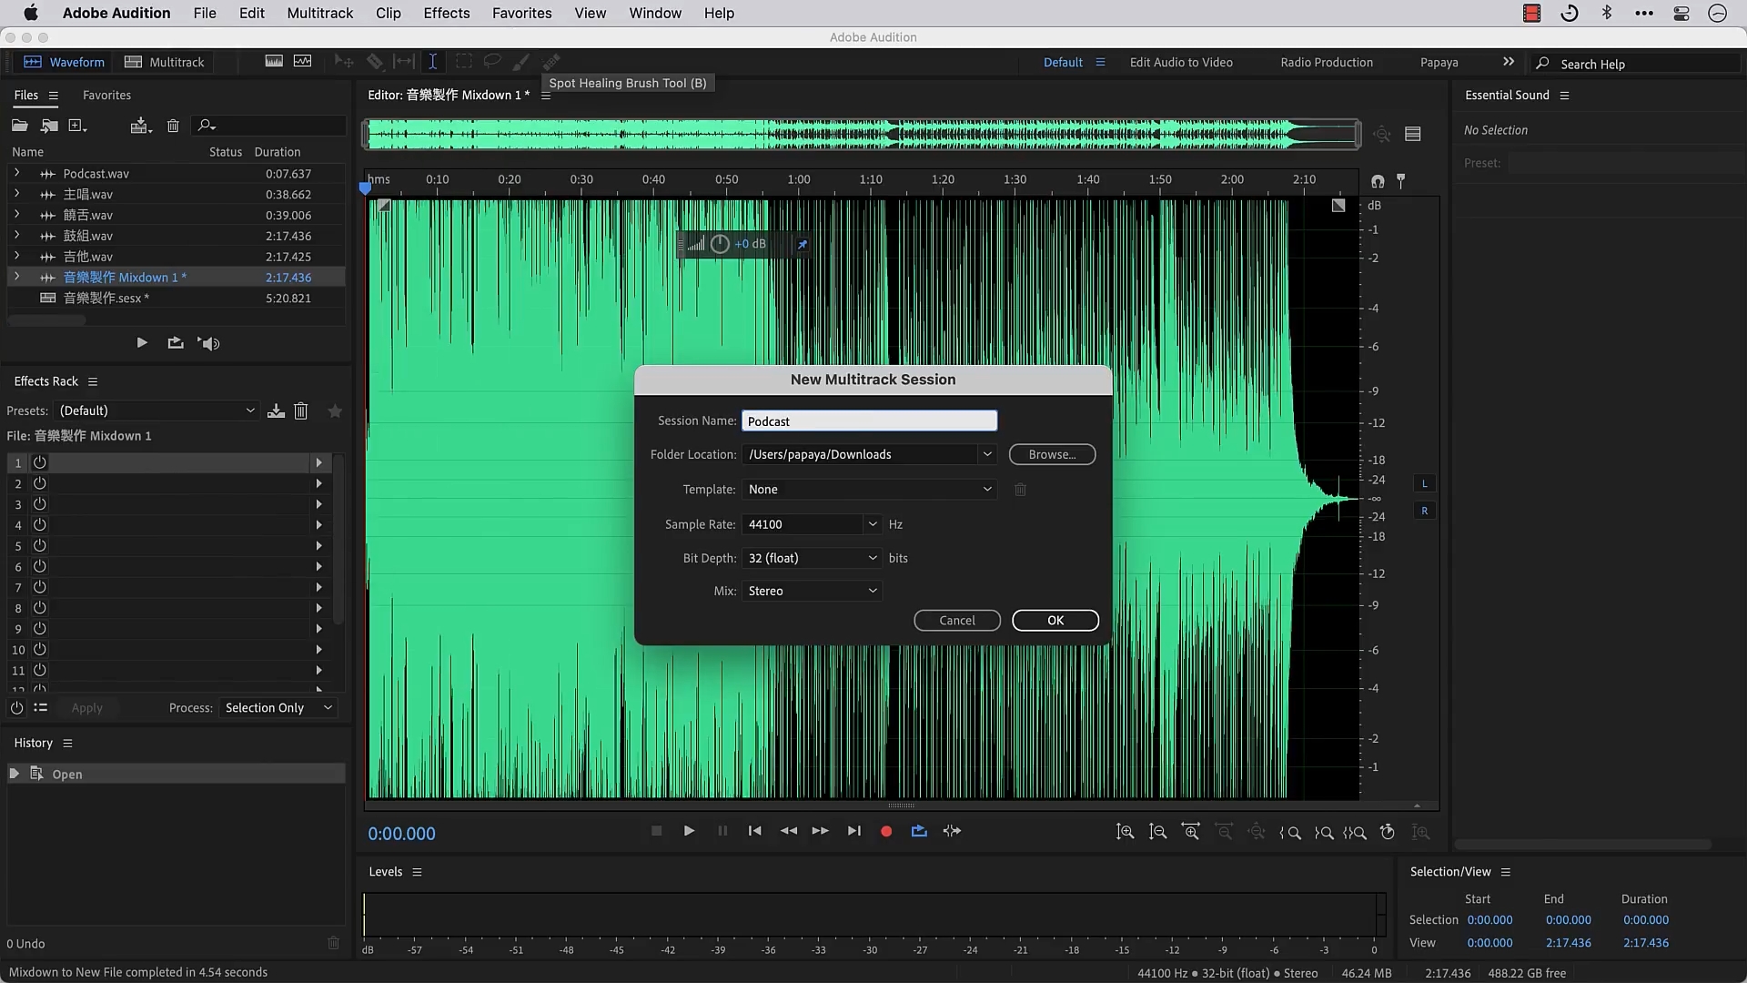Toggle left channel L enable button
The image size is (1747, 983).
click(1424, 483)
